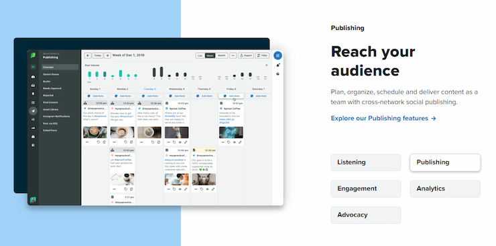Image resolution: width=496 pixels, height=246 pixels.
Task: Jump to Today in the calendar
Action: pyautogui.click(x=98, y=55)
